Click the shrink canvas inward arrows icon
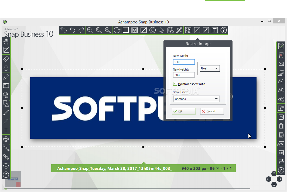The image size is (287, 192). click(x=206, y=30)
